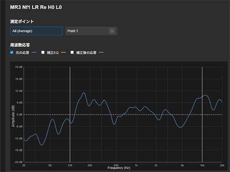The height and width of the screenshot is (172, 230).
Task: Click the 周波数応答 section heading
Action: point(20,45)
